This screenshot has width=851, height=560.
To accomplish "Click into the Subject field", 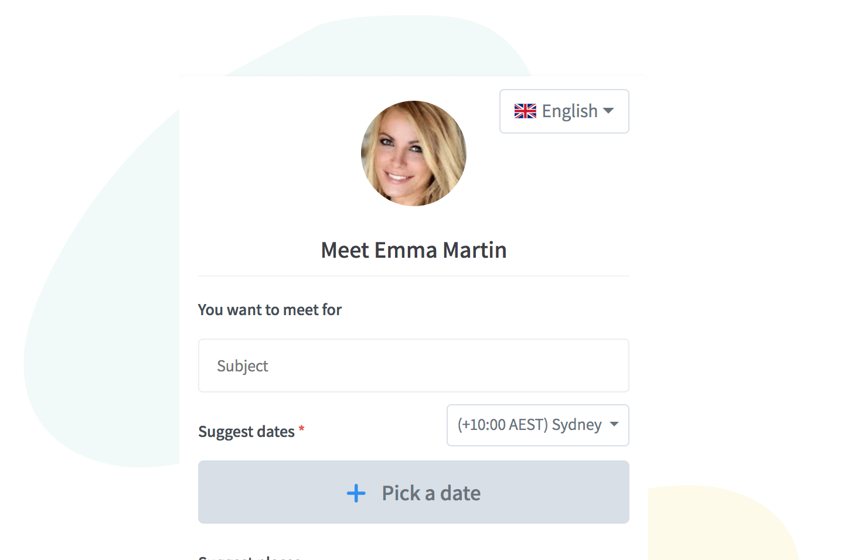I will pos(413,366).
